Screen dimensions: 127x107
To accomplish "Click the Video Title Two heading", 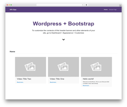I will (24, 79).
